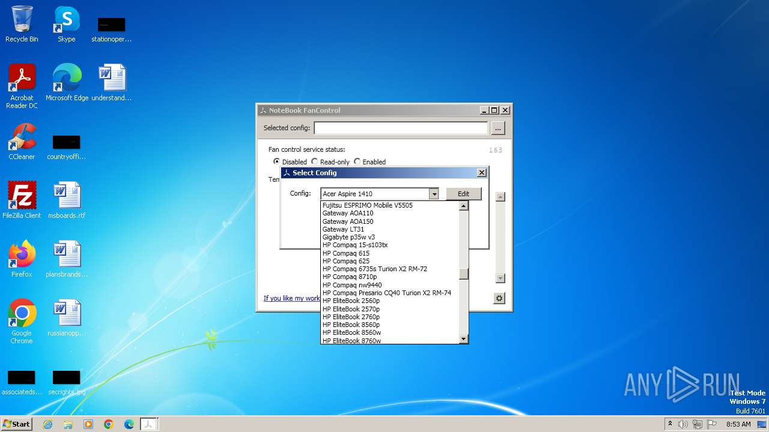The height and width of the screenshot is (432, 769).
Task: Open the stationoper... desktop file
Action: [x=112, y=29]
